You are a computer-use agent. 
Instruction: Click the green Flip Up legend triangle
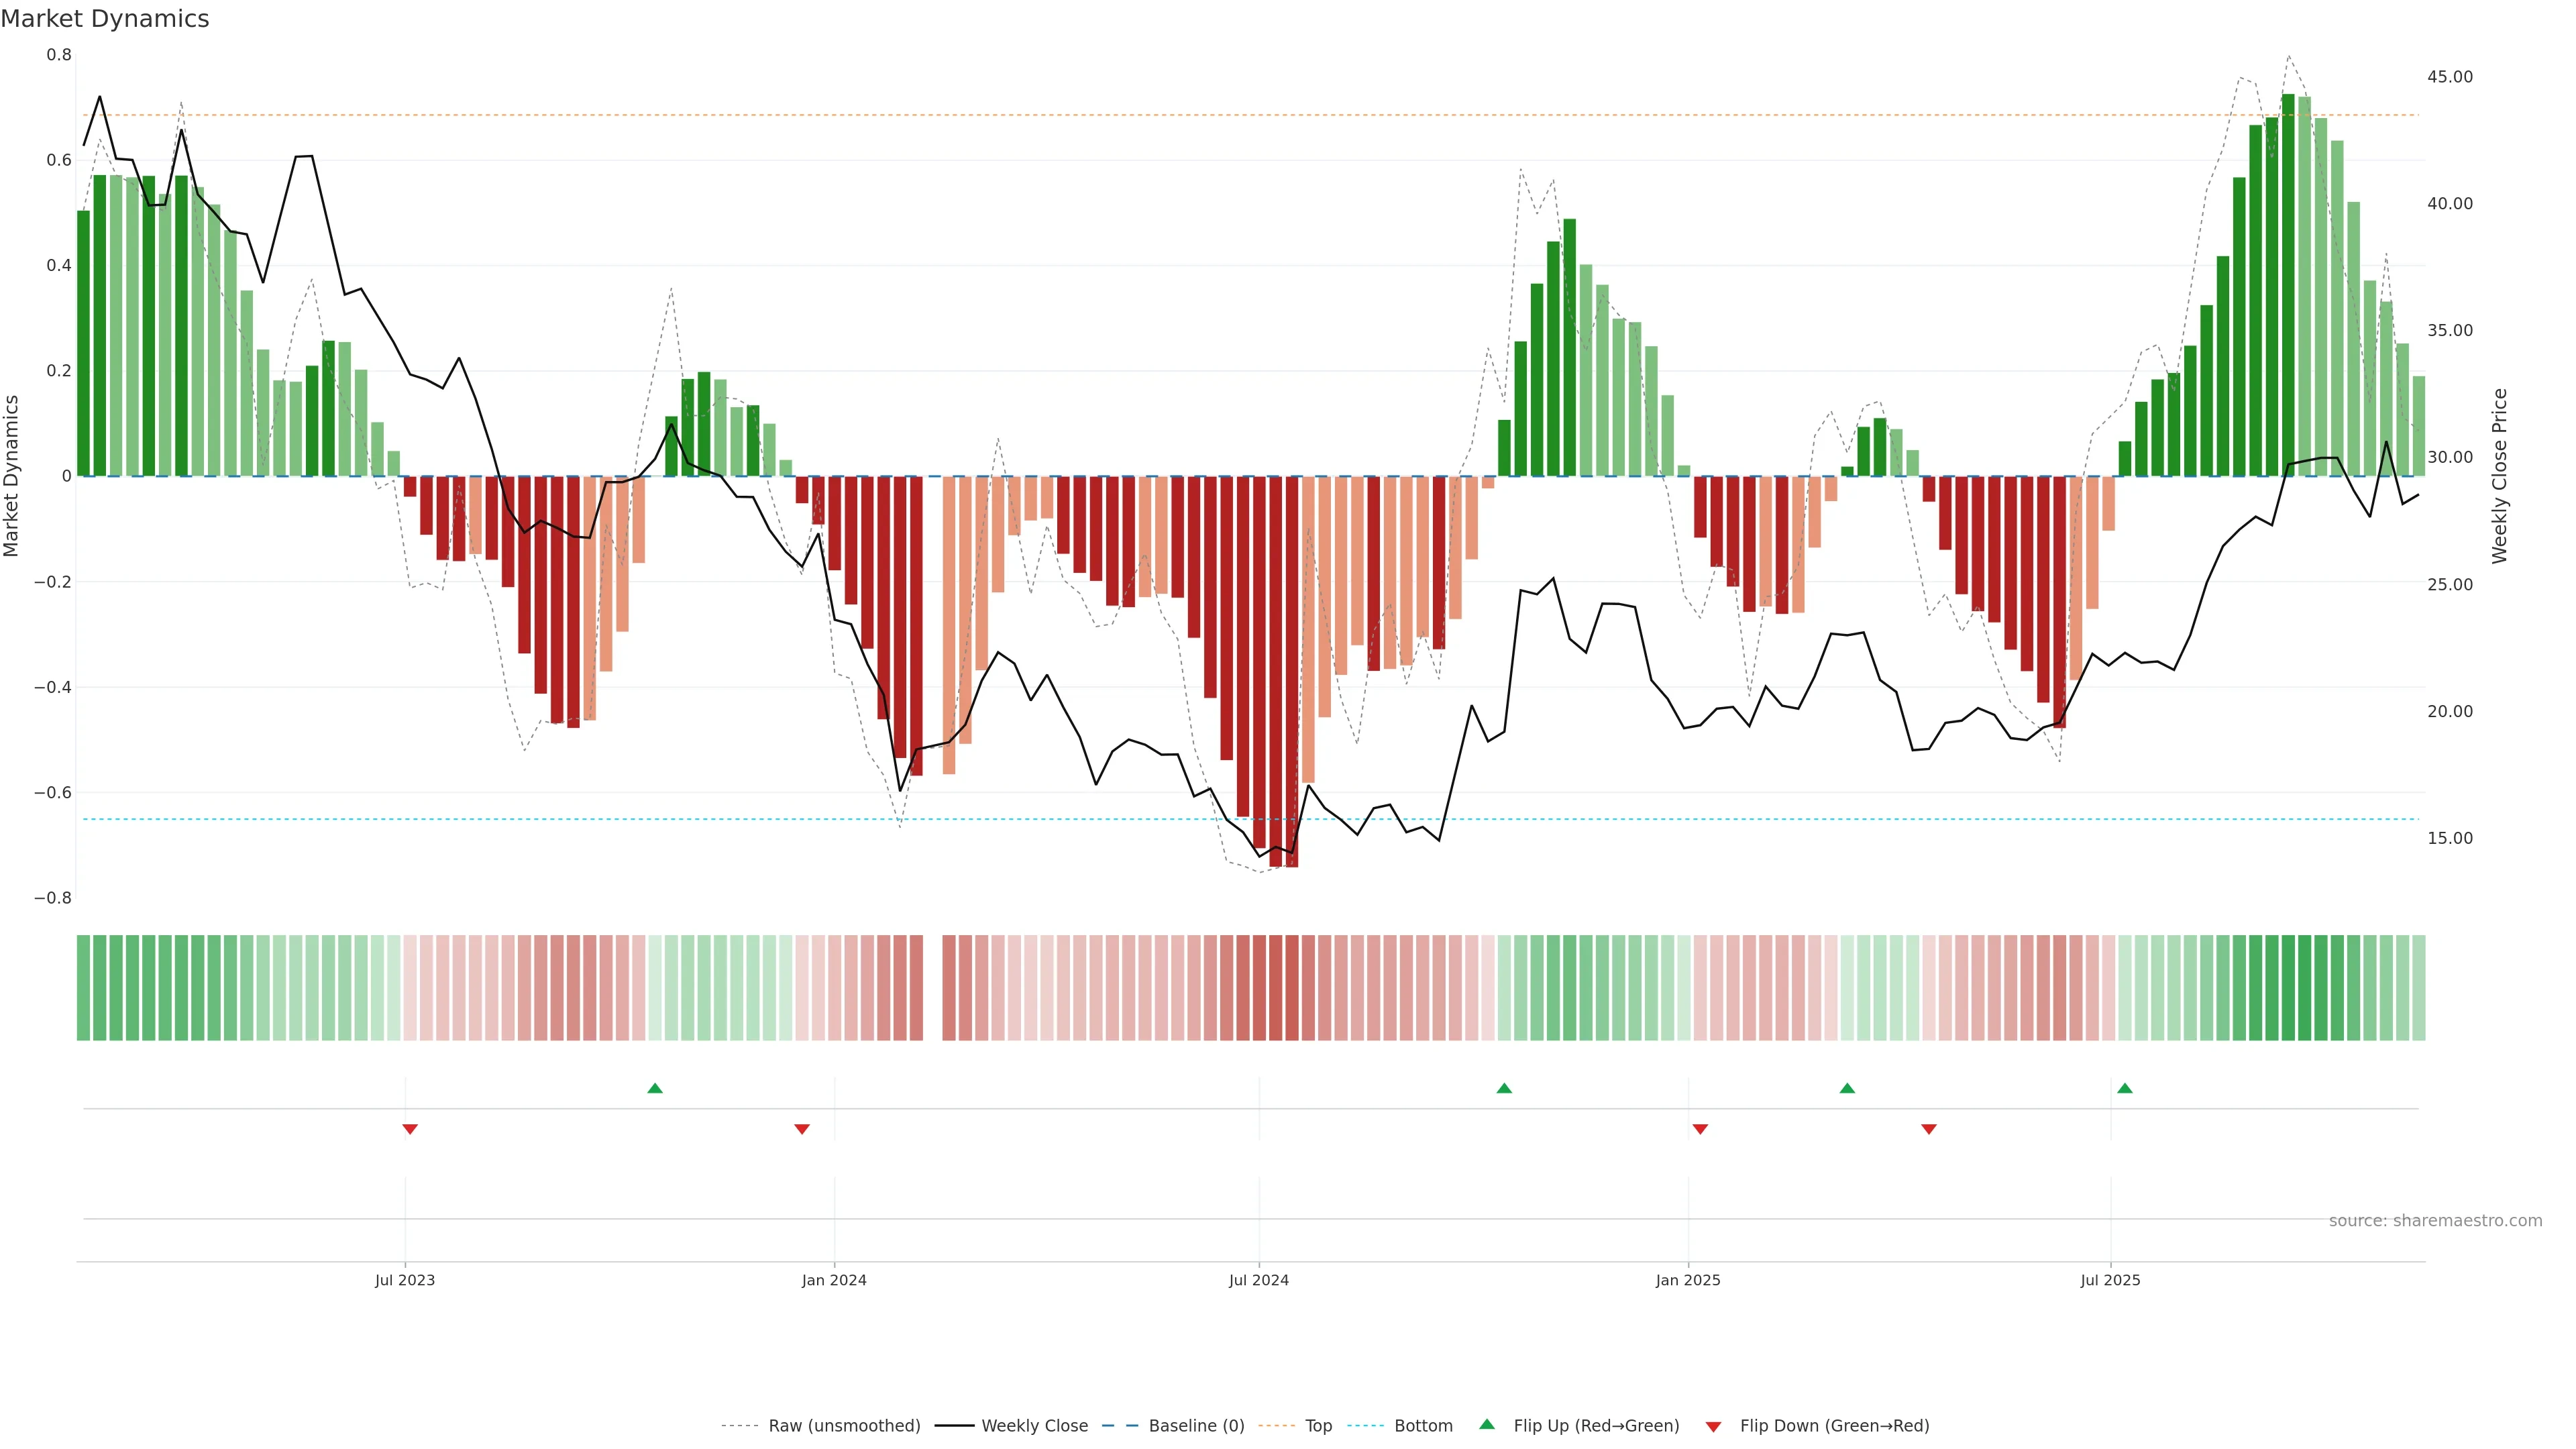point(1487,1424)
